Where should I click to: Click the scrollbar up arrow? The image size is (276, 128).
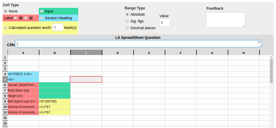tap(271, 57)
